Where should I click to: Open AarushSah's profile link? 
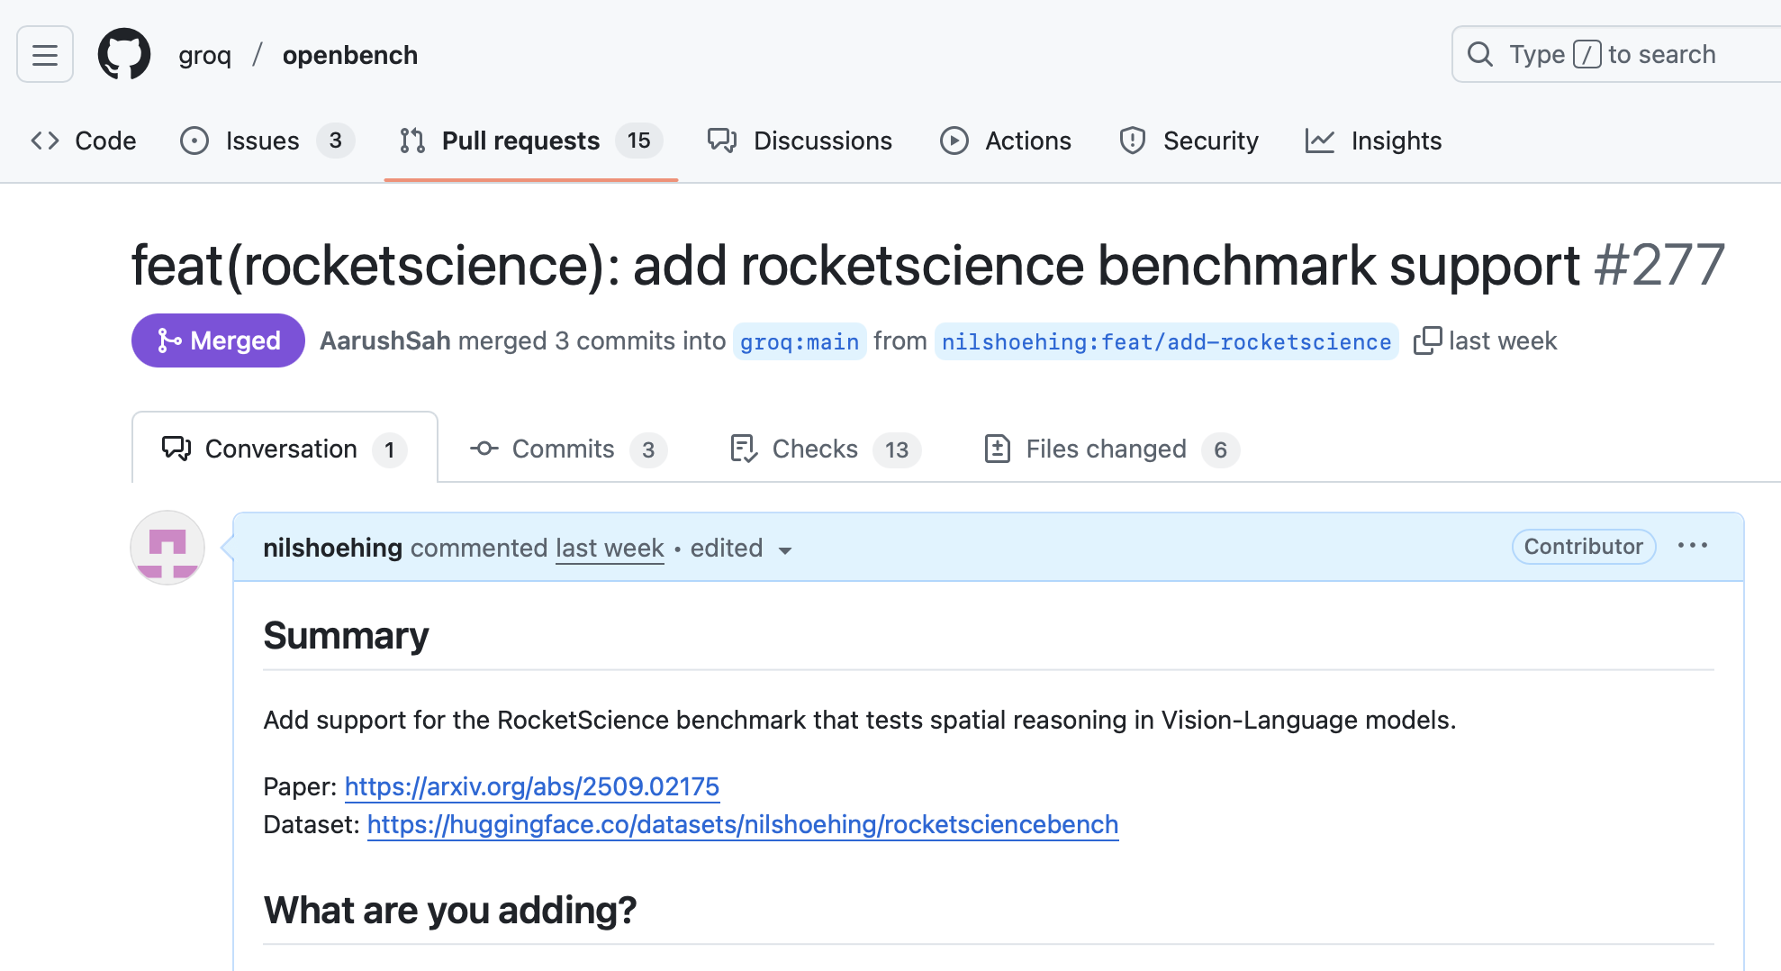[x=385, y=340]
